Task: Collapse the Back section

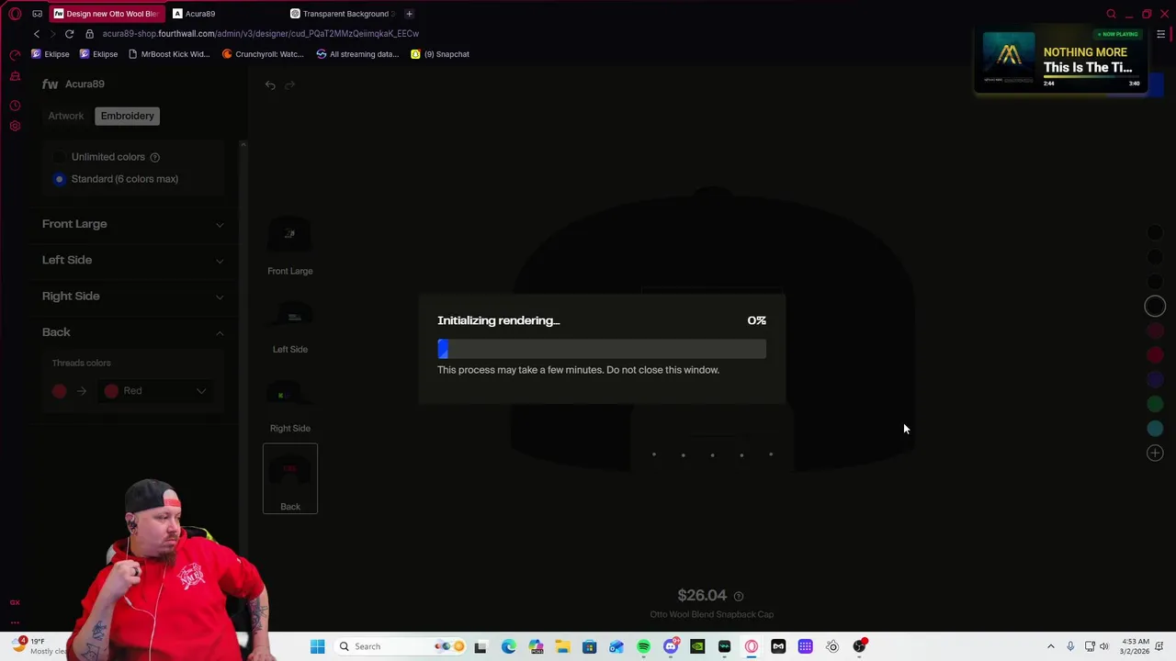Action: [x=132, y=332]
